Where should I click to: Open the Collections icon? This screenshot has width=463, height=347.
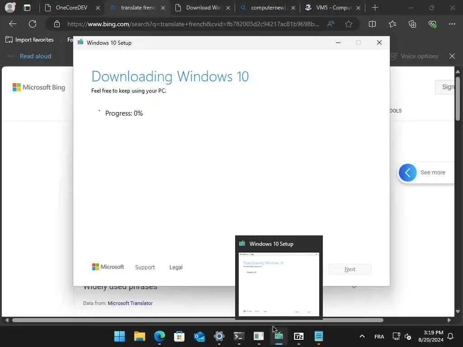pyautogui.click(x=412, y=24)
